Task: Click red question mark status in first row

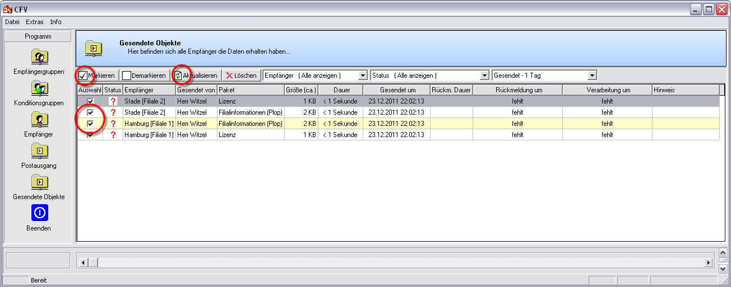Action: 113,101
